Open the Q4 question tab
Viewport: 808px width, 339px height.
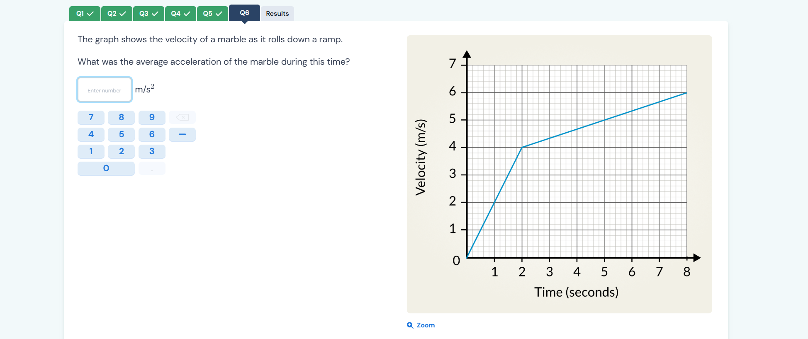[180, 13]
